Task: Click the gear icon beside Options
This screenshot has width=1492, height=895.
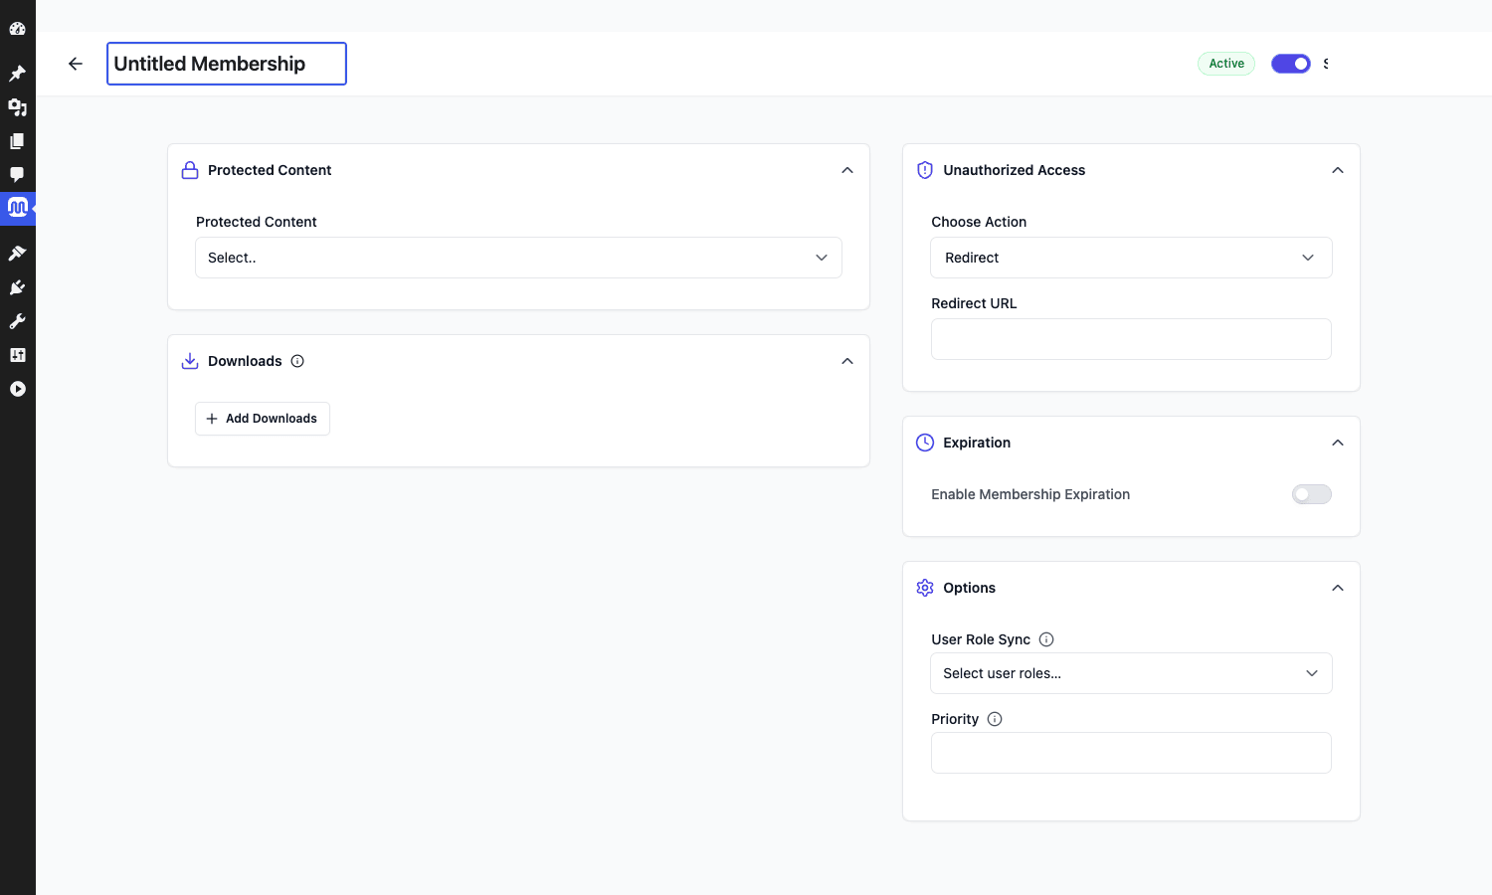Action: tap(925, 588)
